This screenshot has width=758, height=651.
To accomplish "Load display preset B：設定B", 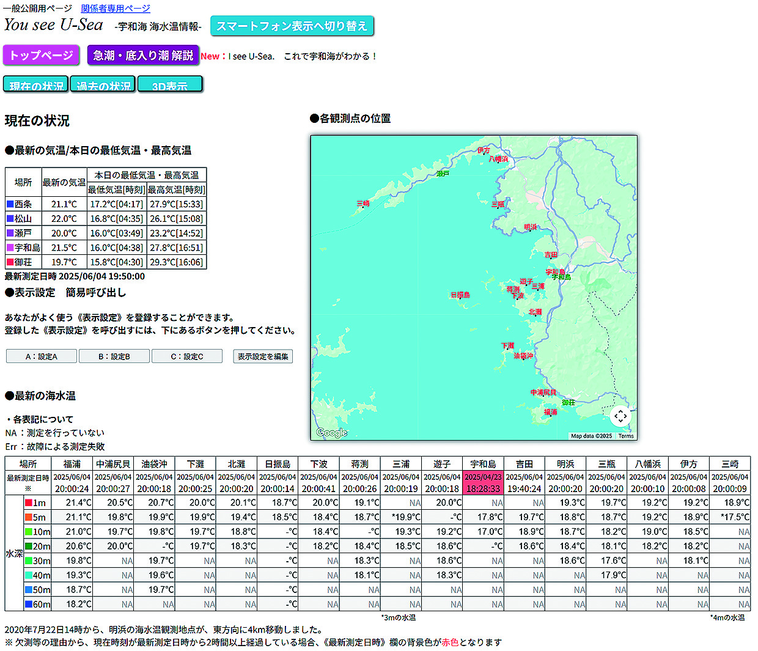I will [x=114, y=356].
